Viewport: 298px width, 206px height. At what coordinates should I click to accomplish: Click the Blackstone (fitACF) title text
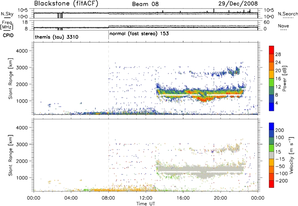tap(66, 4)
